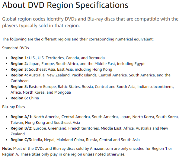Click the word Caribbean in Region 4
The width and height of the screenshot is (182, 161).
click(20, 81)
